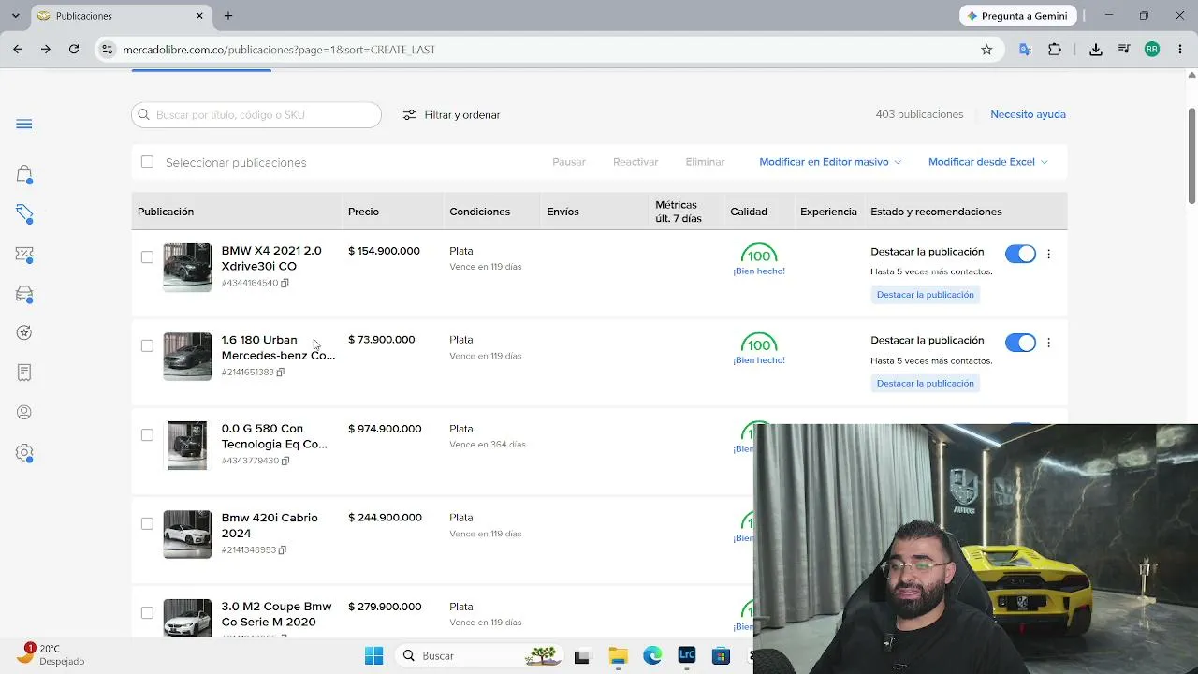Screen dimensions: 1198x674
Task: Click the quality score 100 for BMW X4
Action: pyautogui.click(x=759, y=256)
